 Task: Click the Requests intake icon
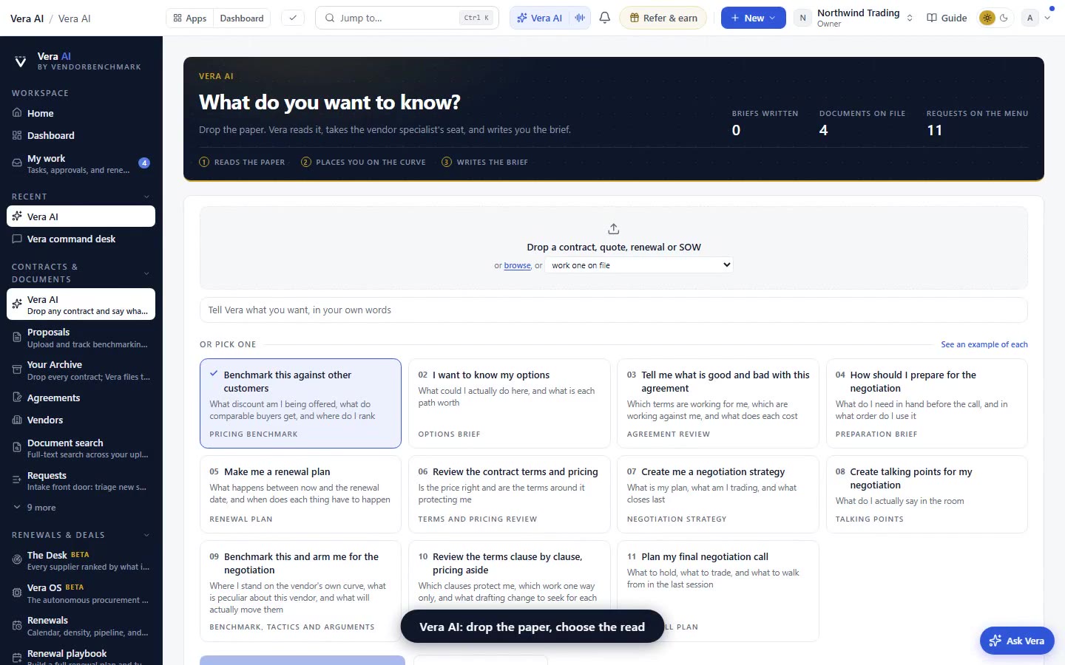(x=17, y=480)
